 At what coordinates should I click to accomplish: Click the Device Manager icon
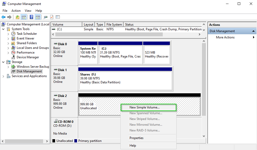[x=14, y=57]
